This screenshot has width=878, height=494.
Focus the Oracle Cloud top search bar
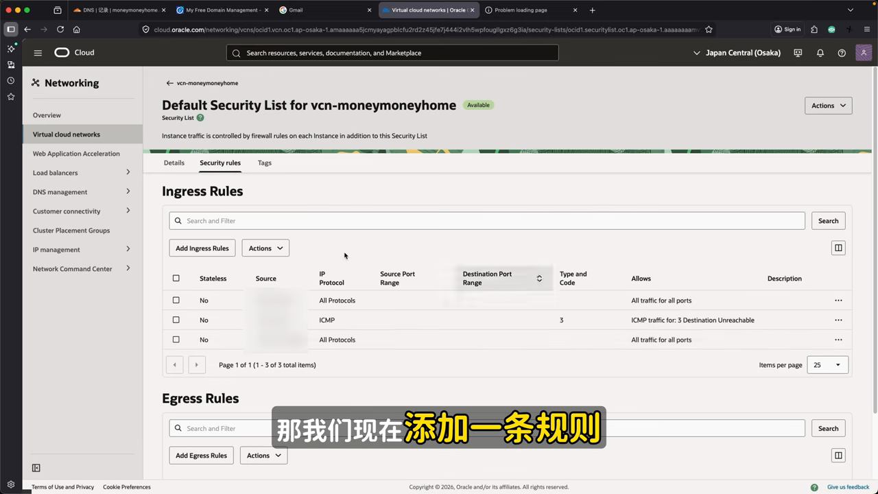[x=392, y=53]
